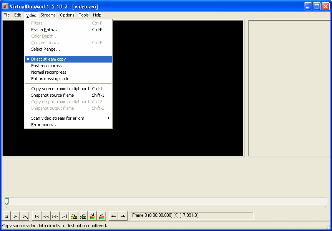Click the timeline position slider thumb

[x=7, y=201]
